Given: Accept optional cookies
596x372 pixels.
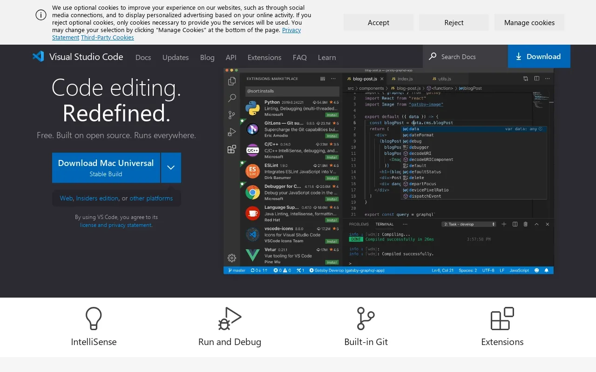Looking at the screenshot, I should (x=379, y=22).
